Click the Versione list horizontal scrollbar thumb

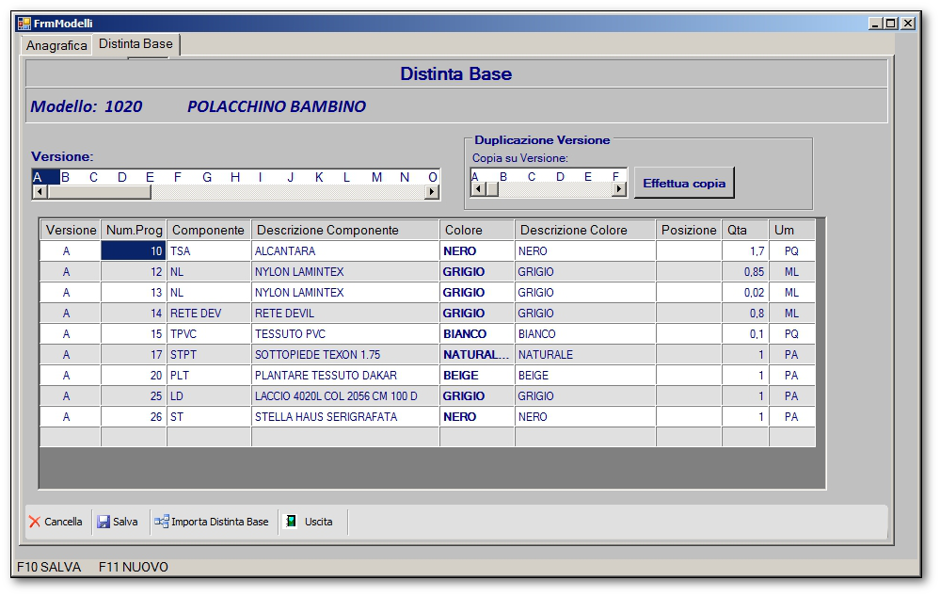[x=99, y=192]
